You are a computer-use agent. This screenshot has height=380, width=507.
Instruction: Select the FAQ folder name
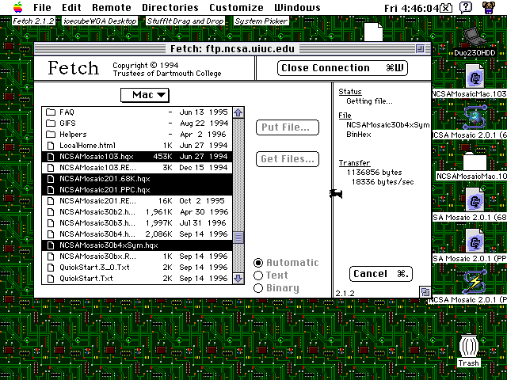[x=67, y=112]
